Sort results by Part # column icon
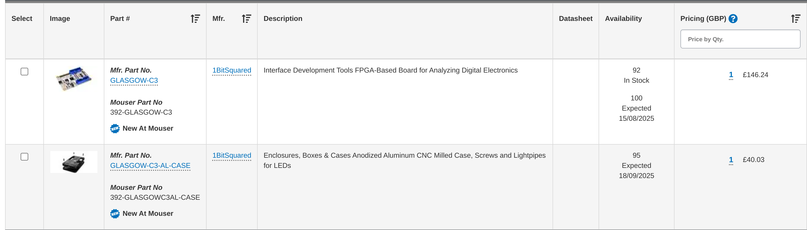The height and width of the screenshot is (230, 807). click(195, 19)
